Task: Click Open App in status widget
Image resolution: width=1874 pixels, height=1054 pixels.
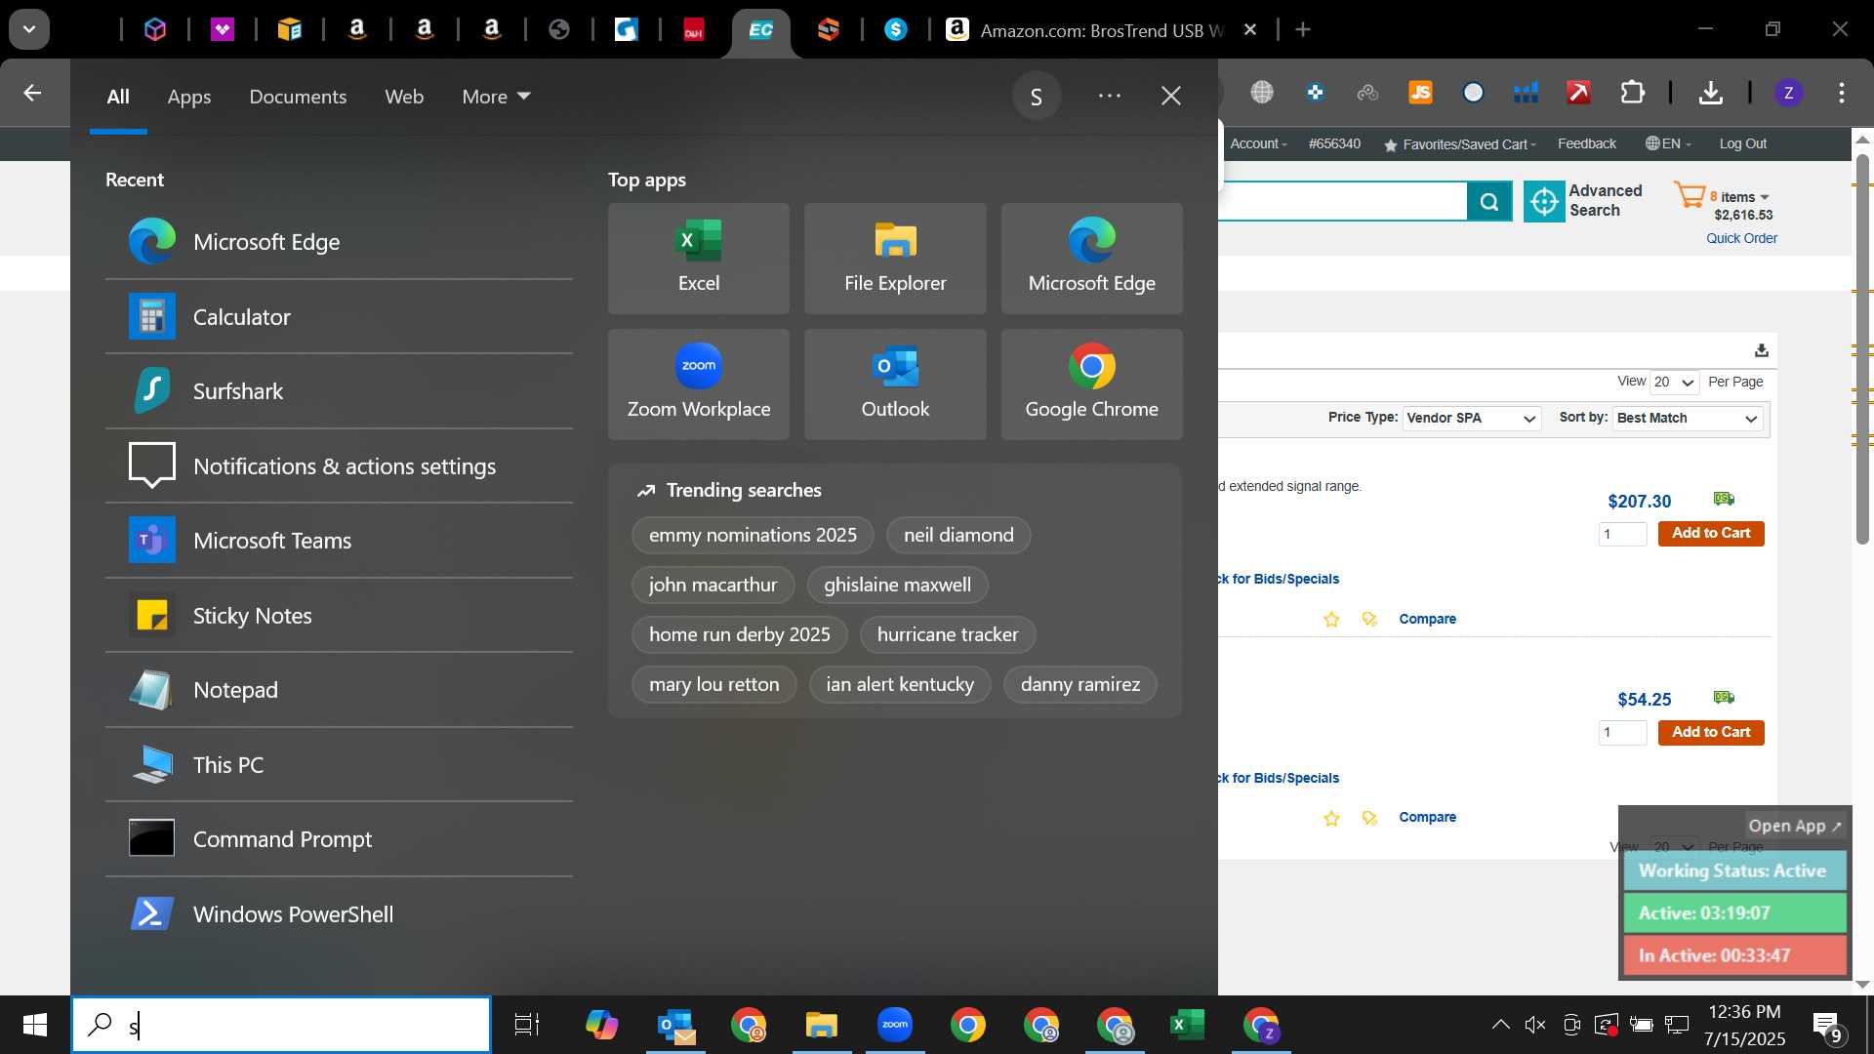Action: tap(1794, 826)
